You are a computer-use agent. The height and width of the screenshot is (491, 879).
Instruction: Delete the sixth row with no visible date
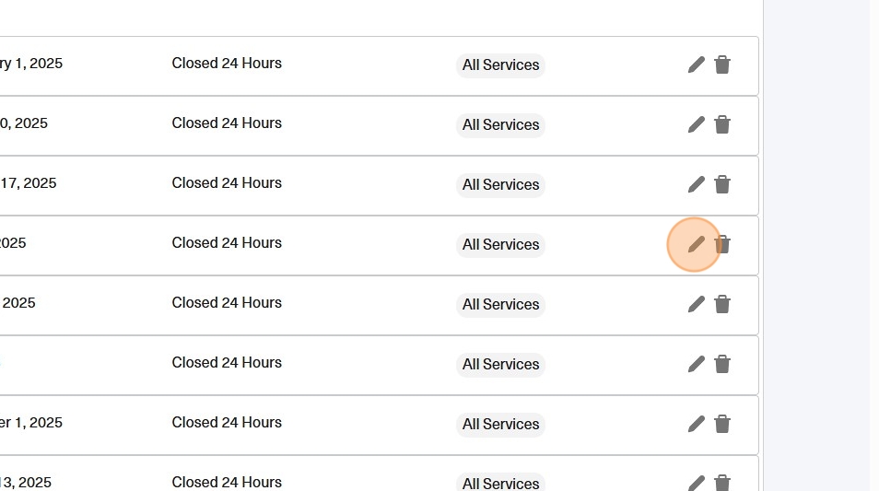(722, 364)
